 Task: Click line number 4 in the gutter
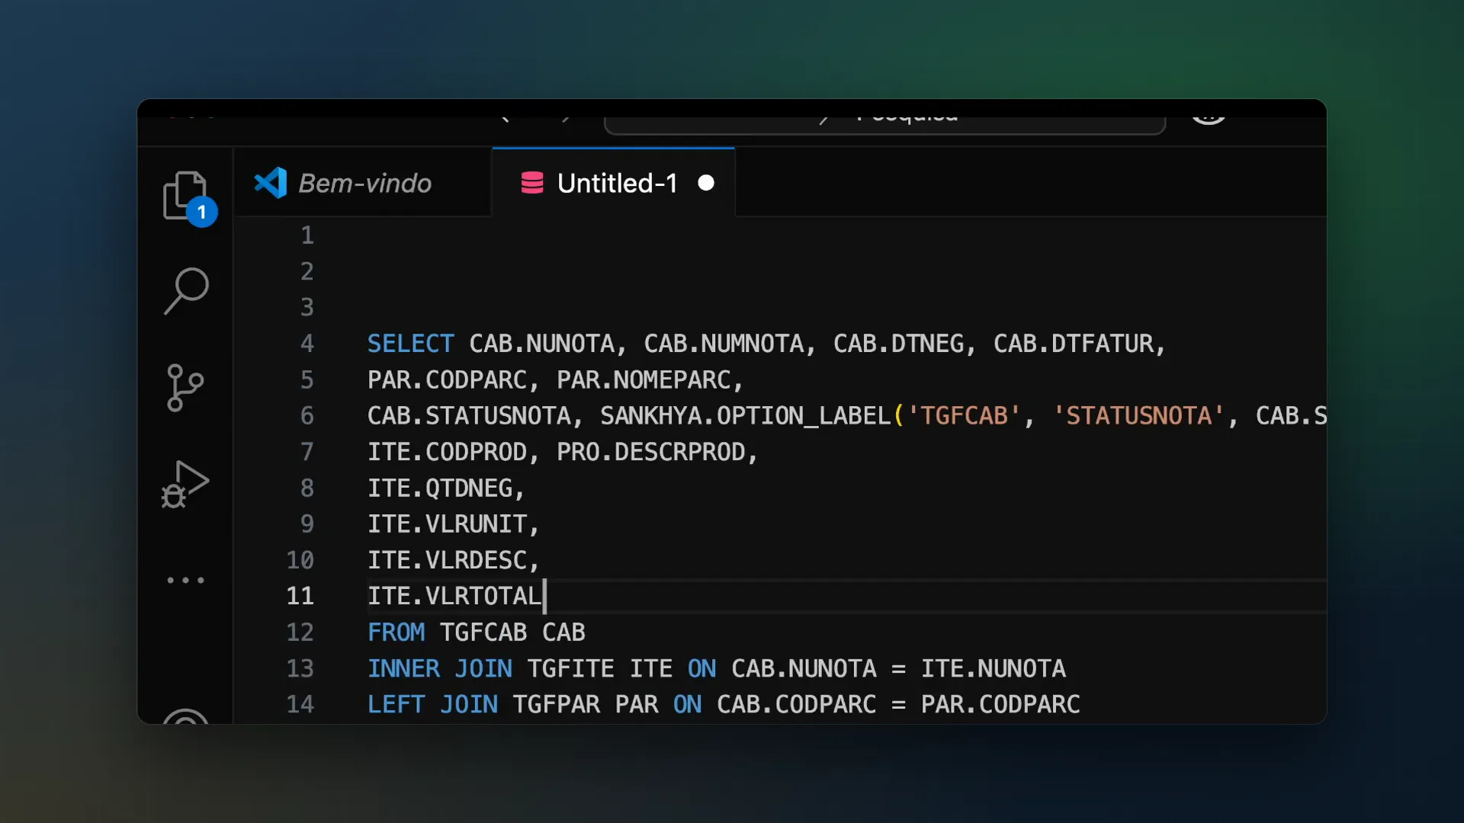307,344
